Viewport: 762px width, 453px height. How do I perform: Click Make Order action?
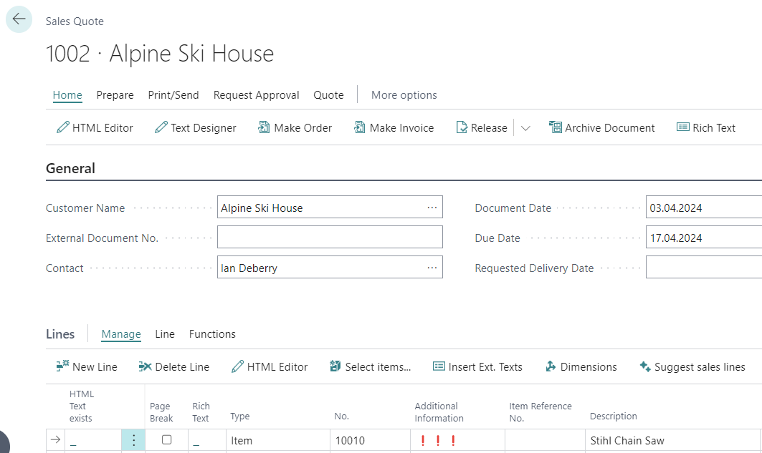tap(295, 128)
